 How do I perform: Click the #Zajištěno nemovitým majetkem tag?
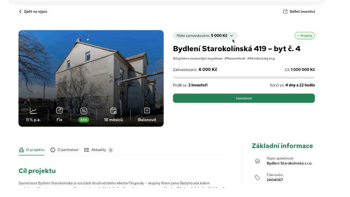[198, 58]
